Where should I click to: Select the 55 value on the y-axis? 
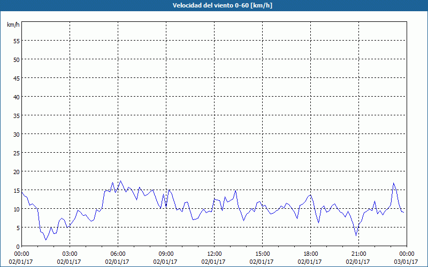point(17,41)
